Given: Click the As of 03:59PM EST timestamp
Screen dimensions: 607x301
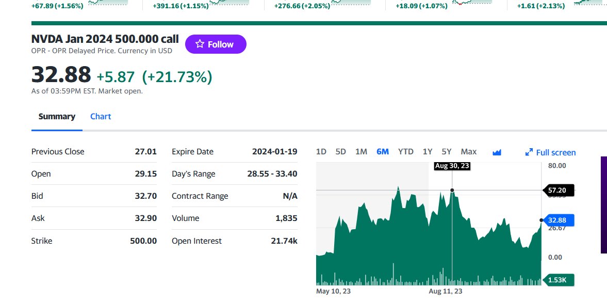Looking at the screenshot, I should click(87, 91).
